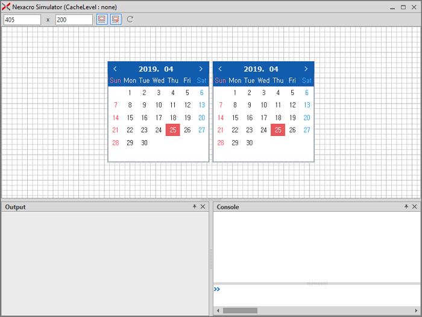
Task: Go to previous month in left calendar
Action: pyautogui.click(x=115, y=69)
